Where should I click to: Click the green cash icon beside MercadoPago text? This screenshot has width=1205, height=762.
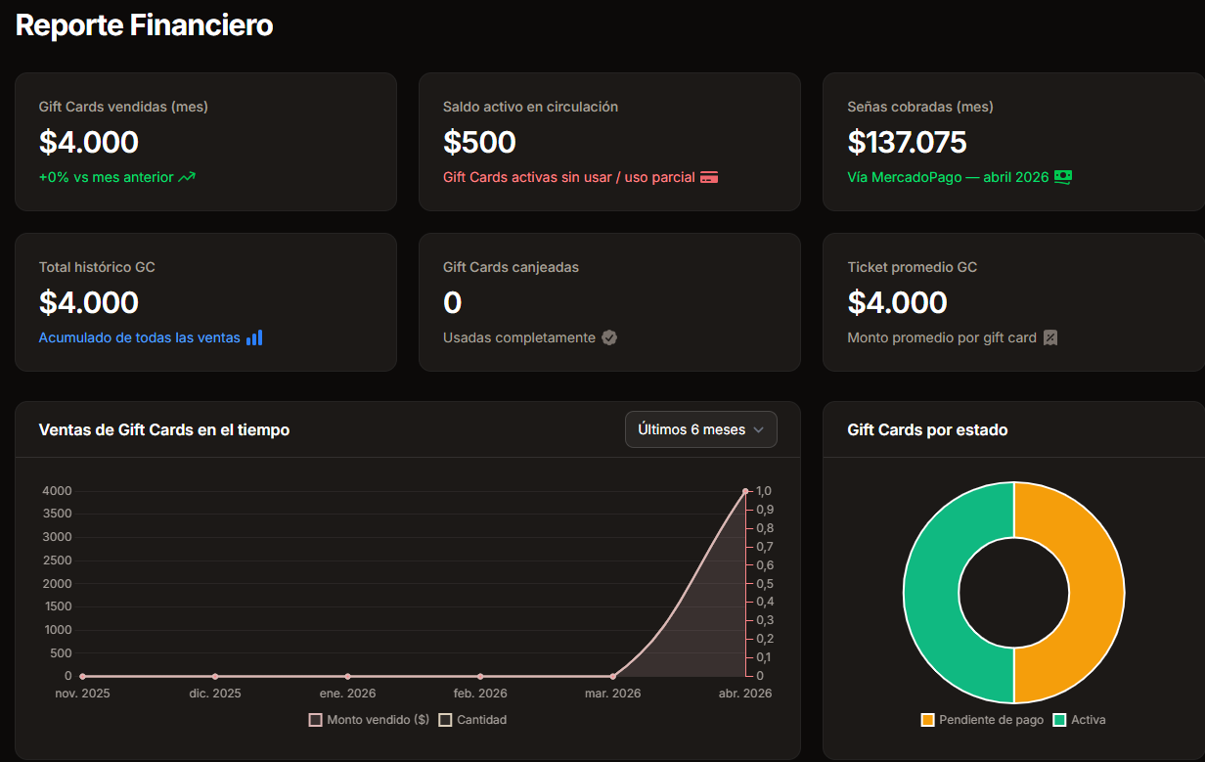[1063, 177]
